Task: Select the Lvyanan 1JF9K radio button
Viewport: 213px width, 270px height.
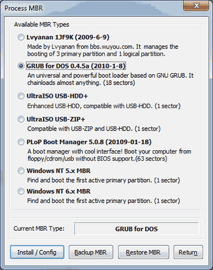Action: click(21, 37)
